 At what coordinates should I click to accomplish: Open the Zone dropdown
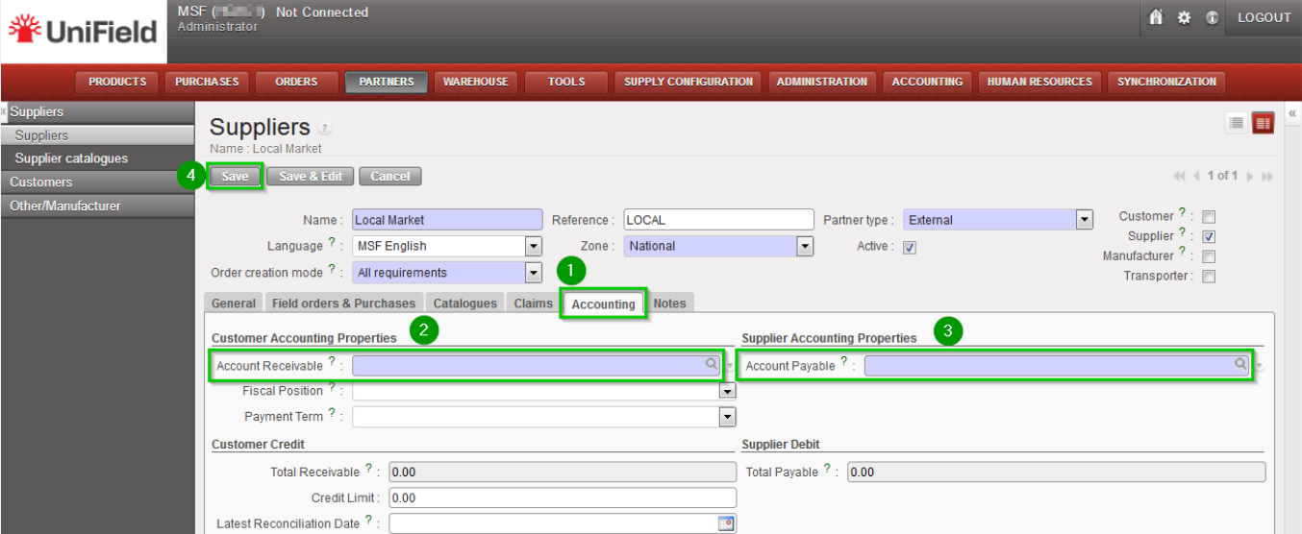[805, 246]
